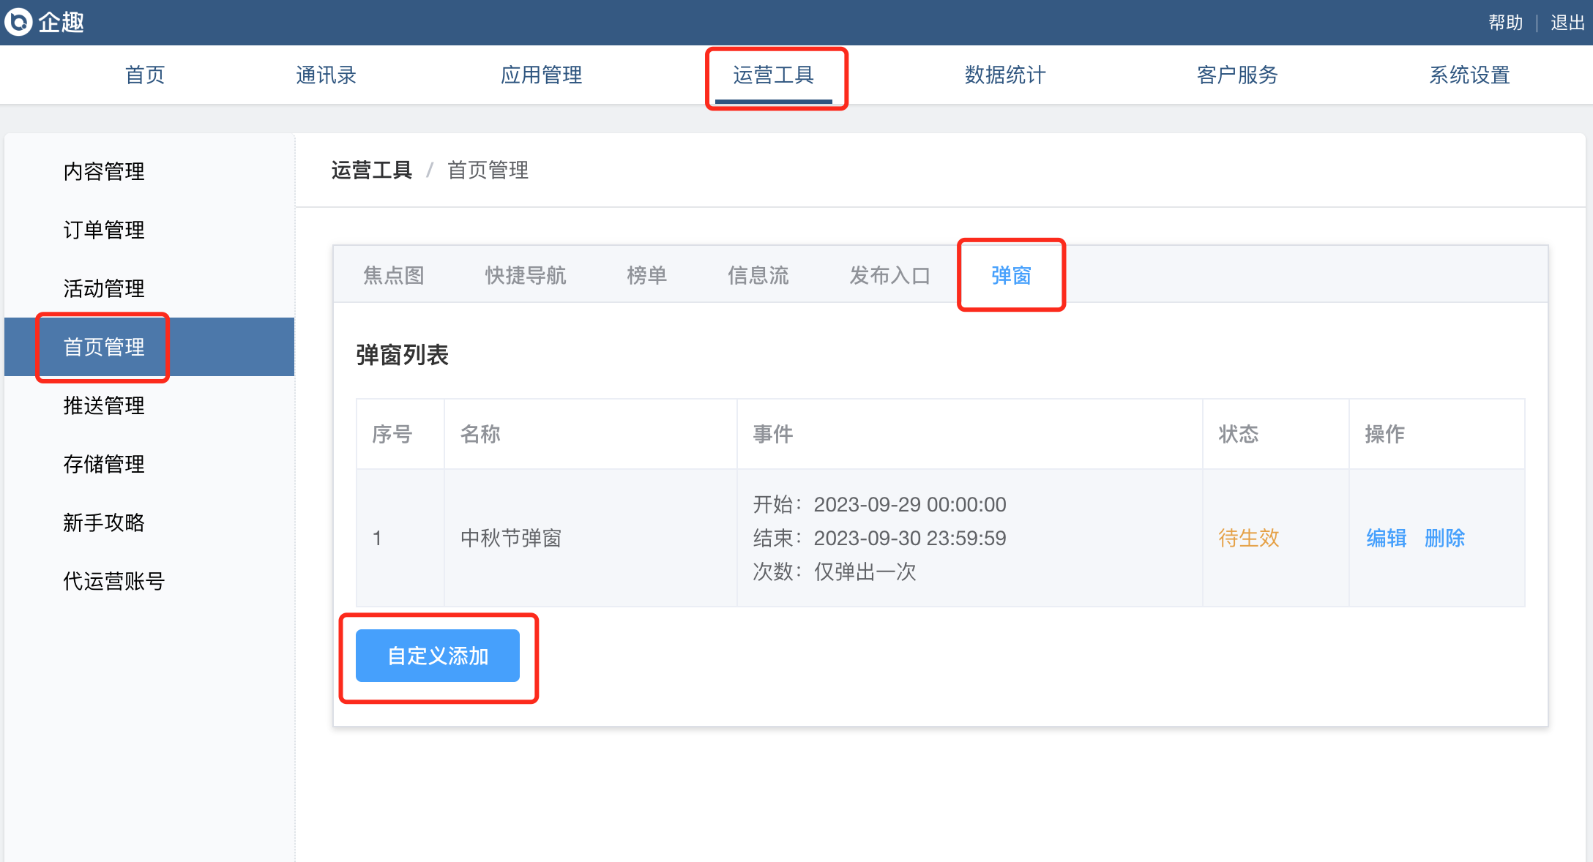Viewport: 1593px width, 862px height.
Task: Click 退出 to log out
Action: tap(1567, 23)
